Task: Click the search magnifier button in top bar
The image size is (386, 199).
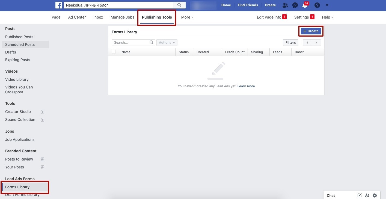Action: click(179, 5)
